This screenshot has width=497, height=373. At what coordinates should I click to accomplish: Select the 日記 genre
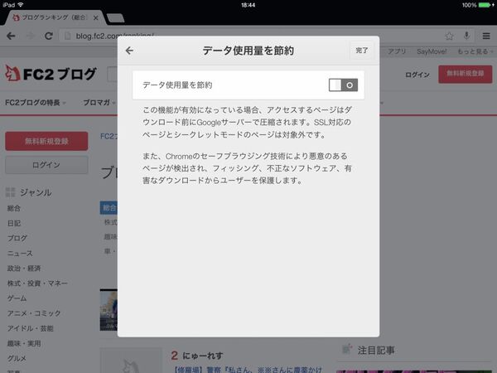point(14,223)
